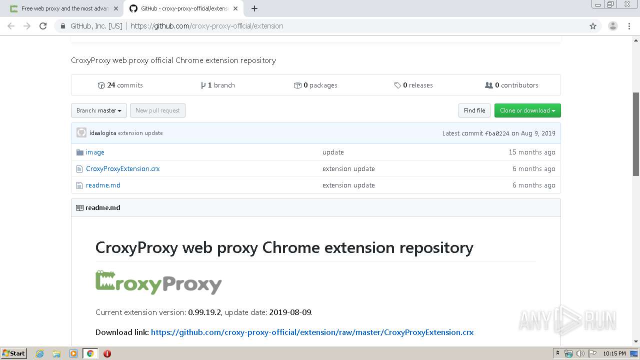Open the idealogica author profile link
This screenshot has height=360, width=640.
pos(102,133)
